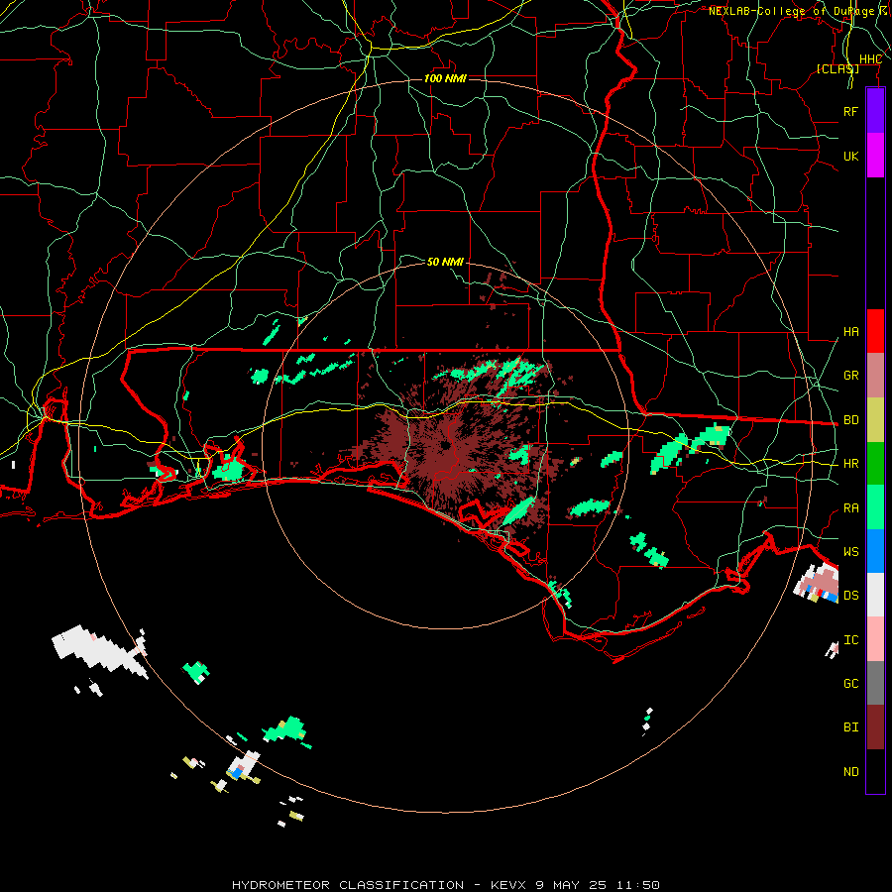This screenshot has height=892, width=892.
Task: Click the RA legend label
Action: [850, 508]
